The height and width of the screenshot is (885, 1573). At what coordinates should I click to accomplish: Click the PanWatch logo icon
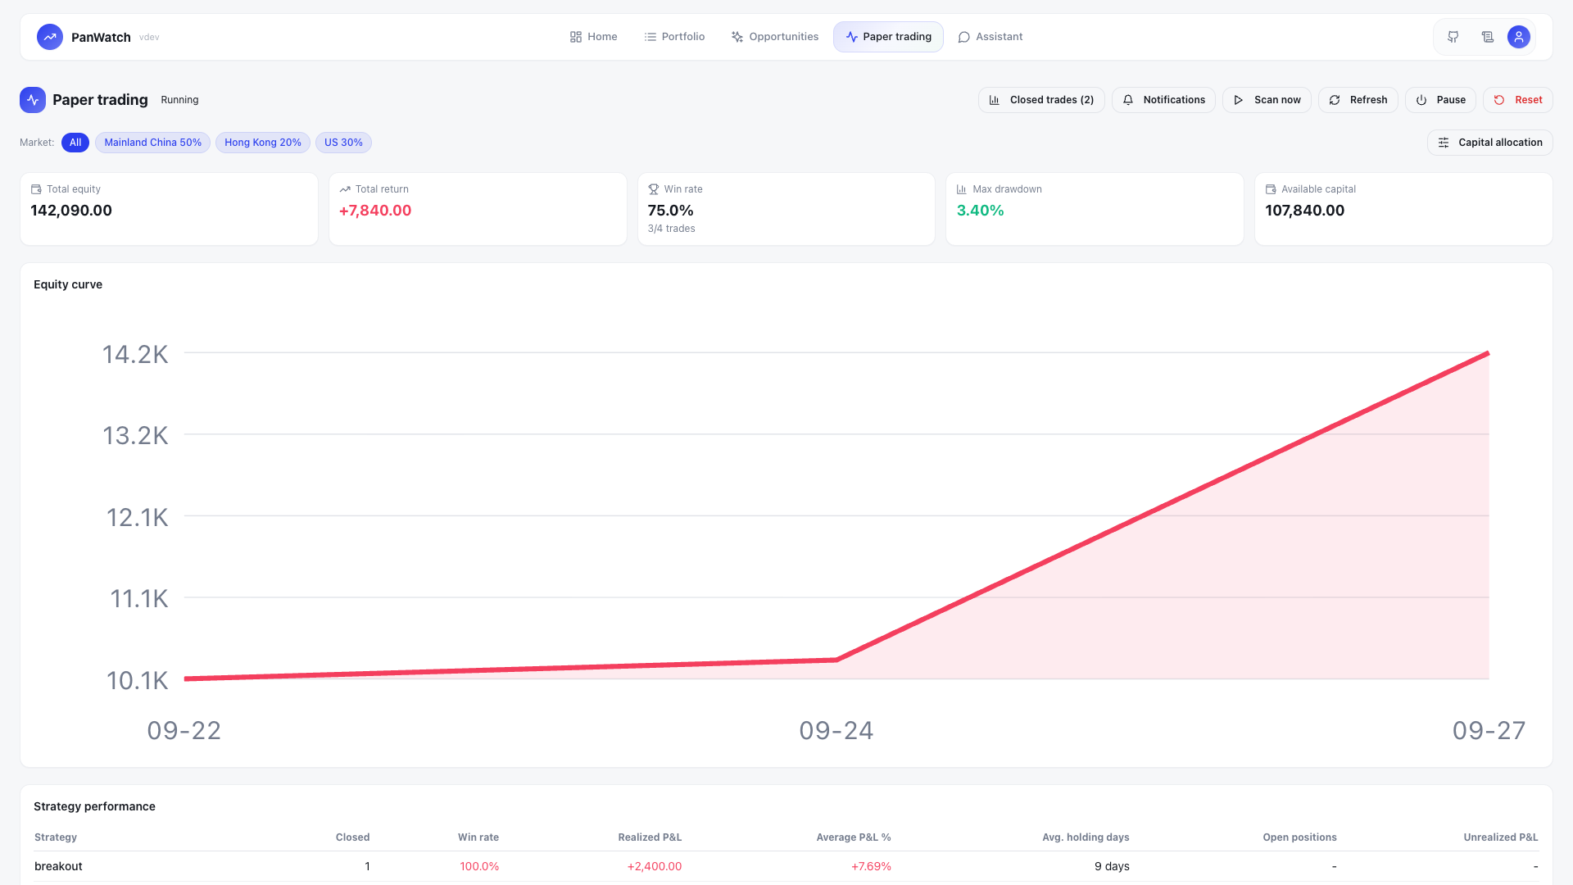(50, 37)
